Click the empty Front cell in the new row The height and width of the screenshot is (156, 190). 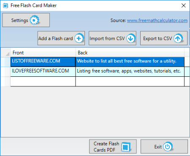click(x=43, y=81)
